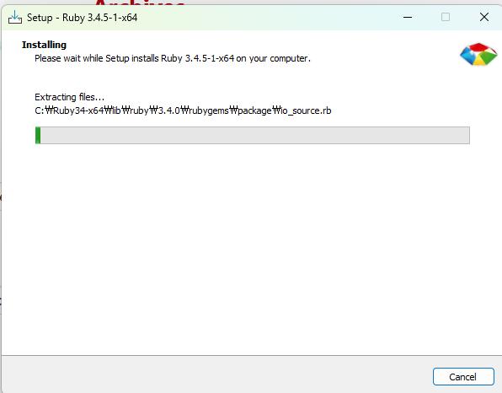Click the 'Extracting files...' status label
502x393 pixels.
pyautogui.click(x=69, y=97)
